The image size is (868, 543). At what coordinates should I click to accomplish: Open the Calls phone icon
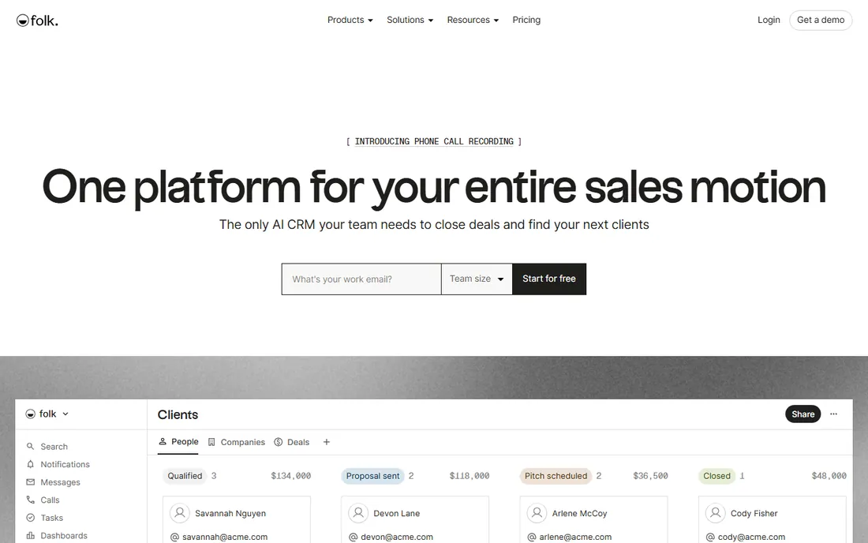click(x=31, y=500)
